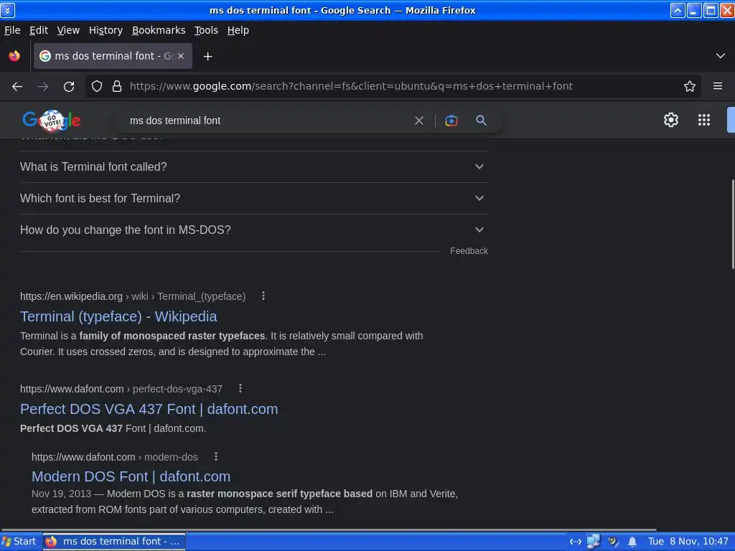Image resolution: width=735 pixels, height=551 pixels.
Task: Open Perfect DOS VGA 437 Font link
Action: 149,409
